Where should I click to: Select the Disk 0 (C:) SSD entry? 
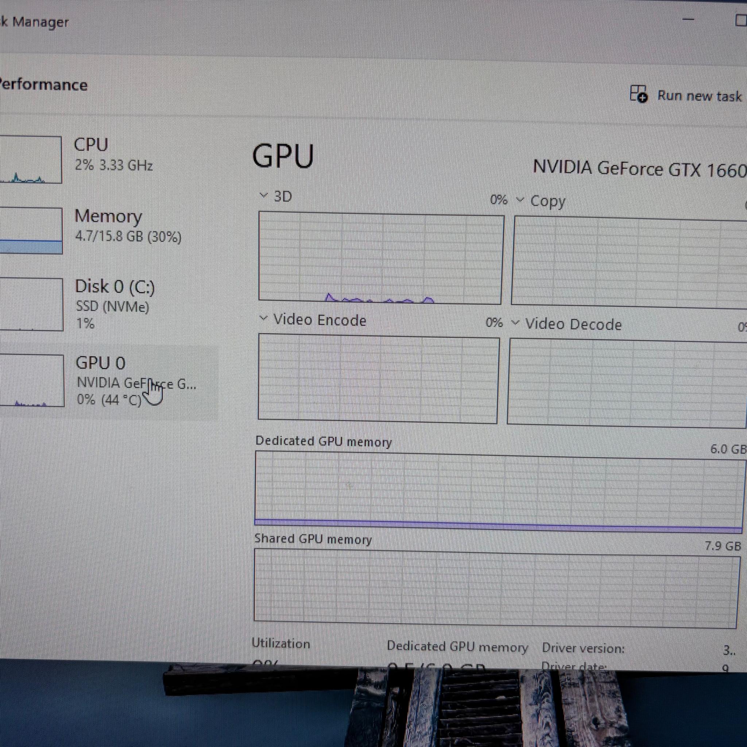[x=115, y=304]
